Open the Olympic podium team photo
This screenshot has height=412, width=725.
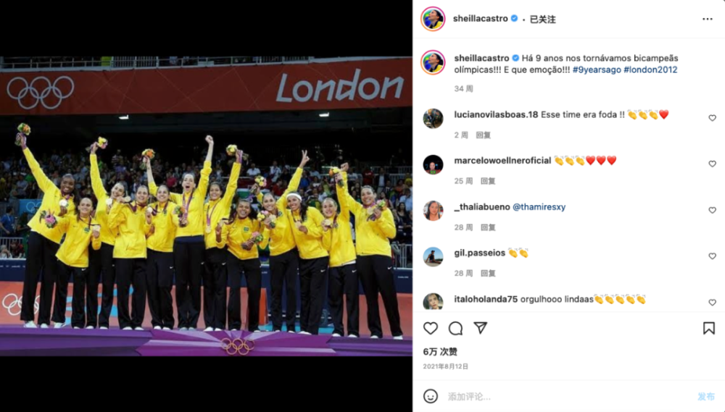point(206,206)
